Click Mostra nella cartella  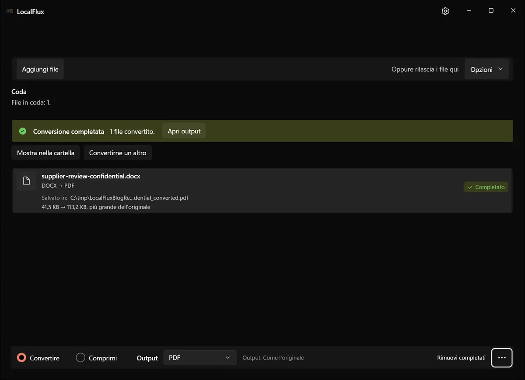(x=45, y=153)
